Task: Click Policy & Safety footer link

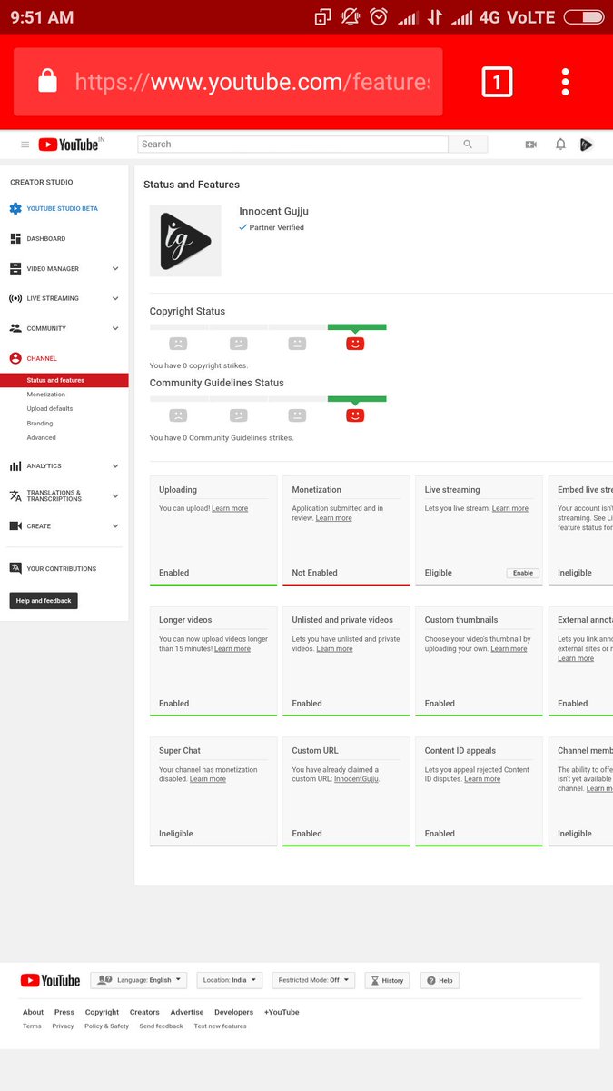Action: click(107, 1026)
